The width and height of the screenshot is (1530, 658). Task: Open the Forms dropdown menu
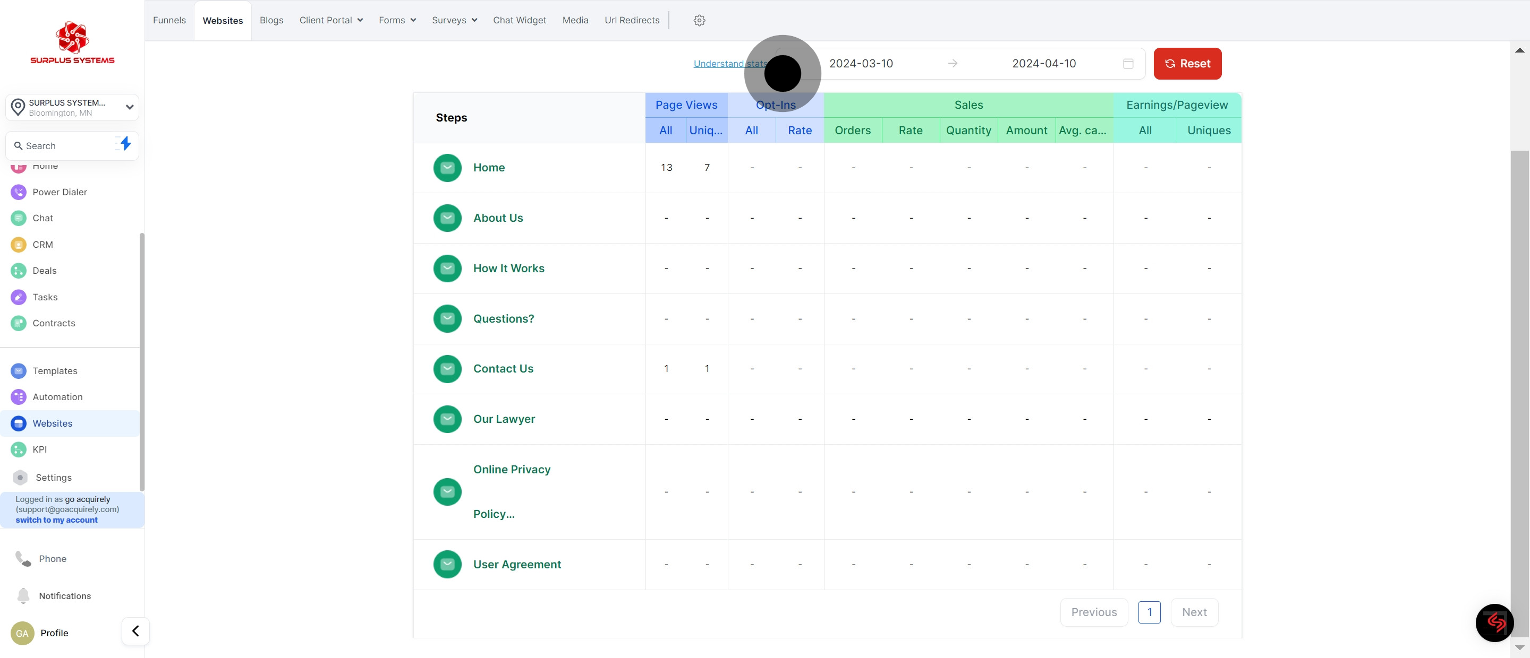coord(397,20)
